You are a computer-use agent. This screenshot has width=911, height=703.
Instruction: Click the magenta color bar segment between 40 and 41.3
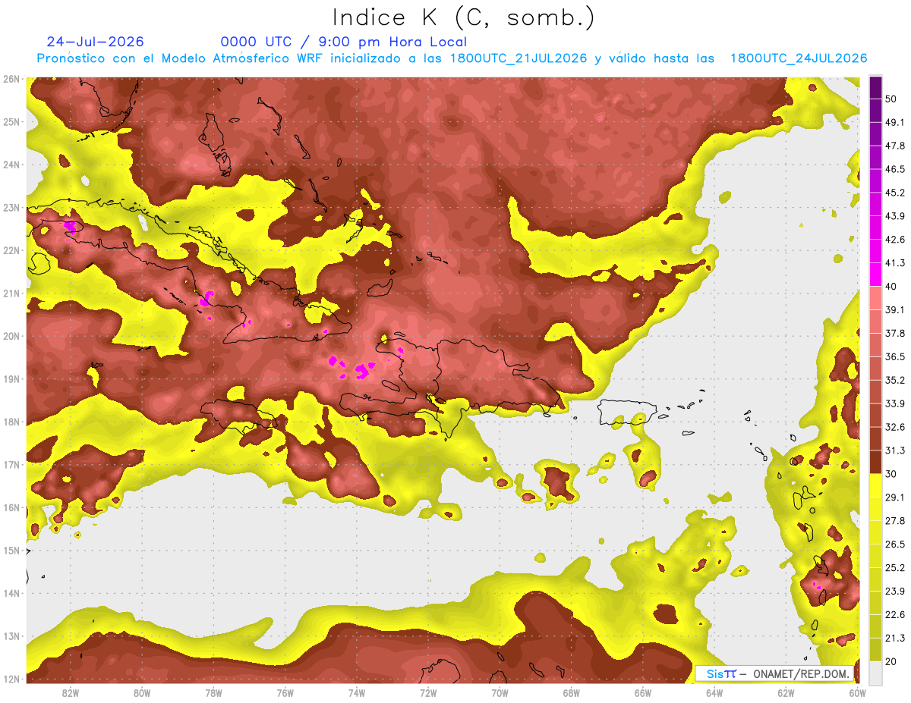point(875,275)
